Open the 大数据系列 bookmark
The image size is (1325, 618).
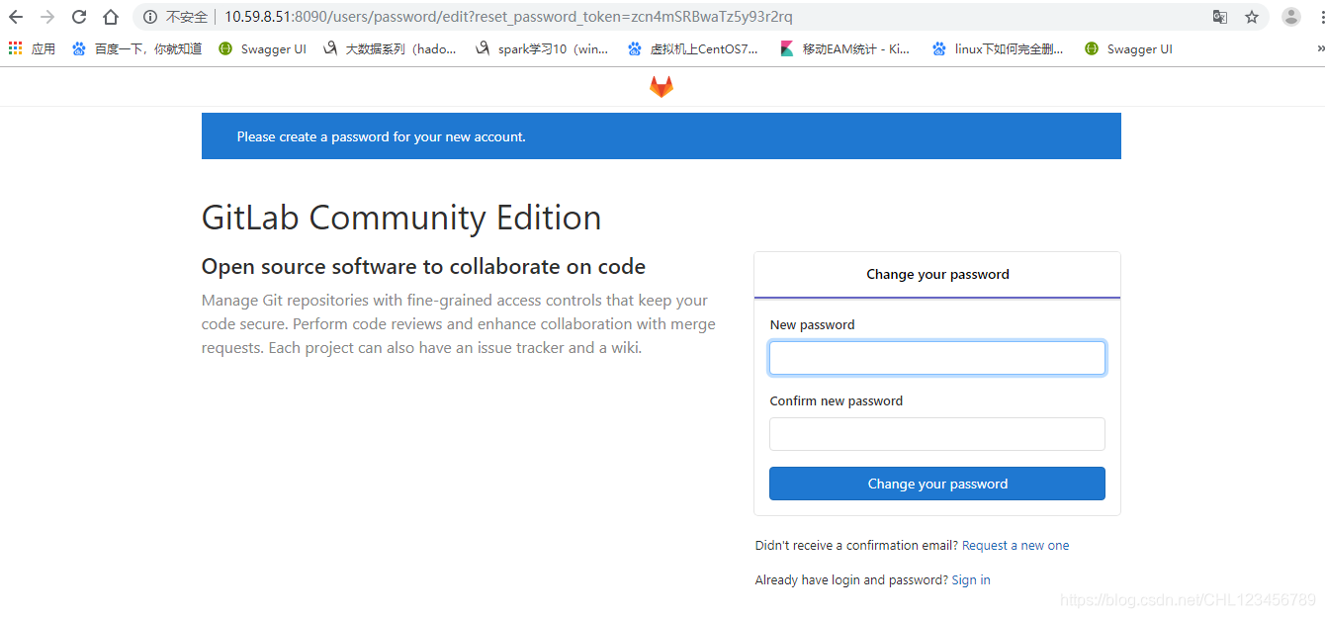(x=390, y=48)
